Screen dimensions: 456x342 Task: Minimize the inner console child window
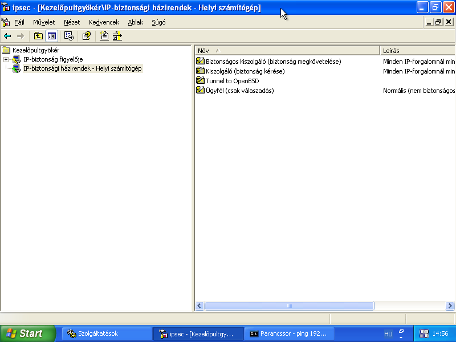[429, 22]
